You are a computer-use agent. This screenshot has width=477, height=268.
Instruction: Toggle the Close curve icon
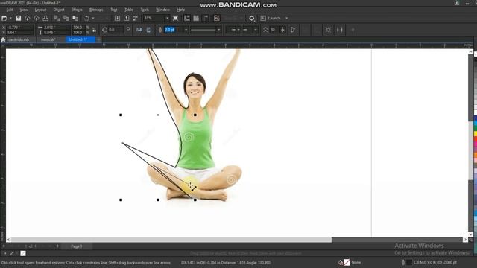coord(293,30)
